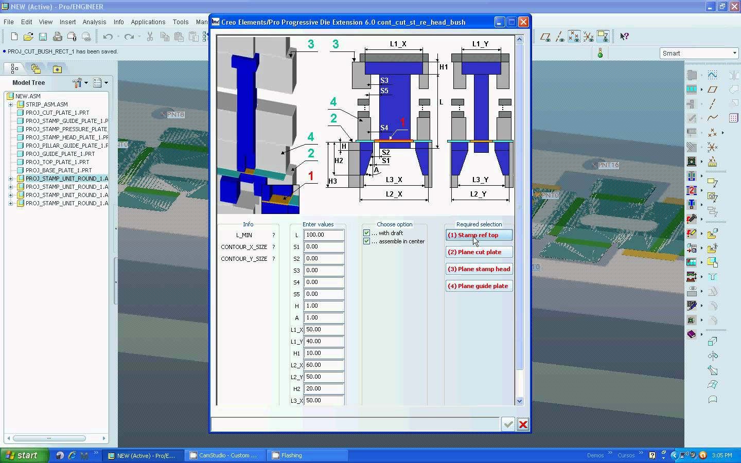The image size is (741, 463).
Task: Click '(2) Plane cut plate' selection button
Action: (x=479, y=252)
